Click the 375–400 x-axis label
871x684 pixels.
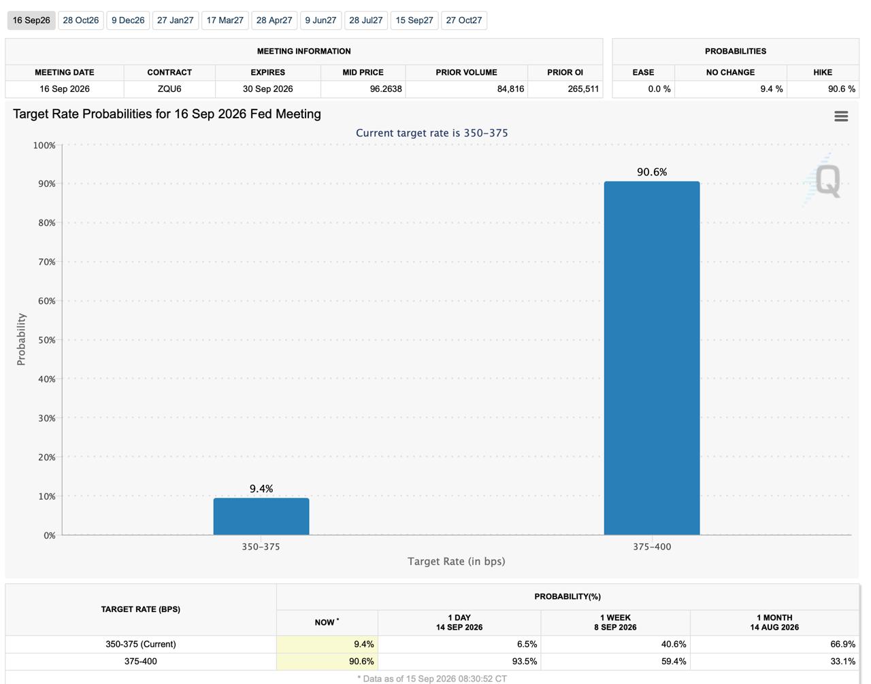pyautogui.click(x=652, y=547)
